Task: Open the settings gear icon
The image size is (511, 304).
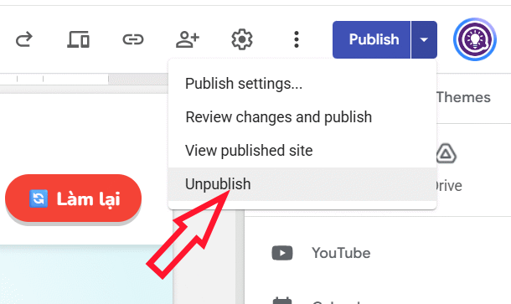Action: [x=242, y=39]
